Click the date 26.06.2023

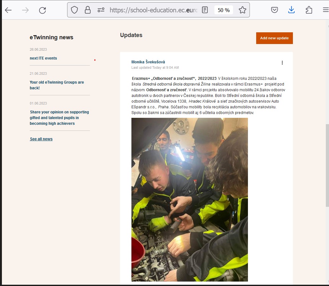click(x=38, y=49)
